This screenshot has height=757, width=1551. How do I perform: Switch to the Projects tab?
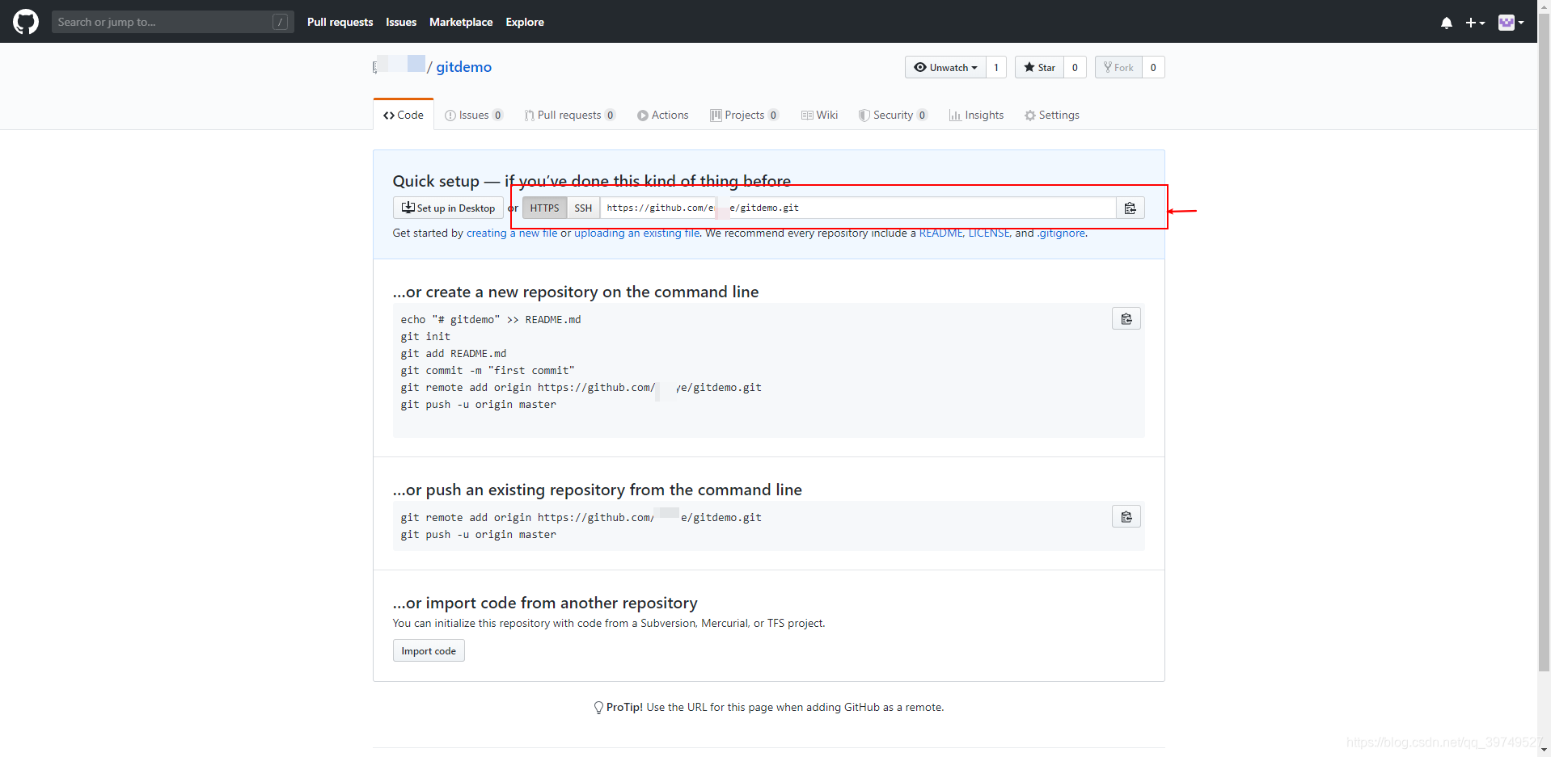744,115
